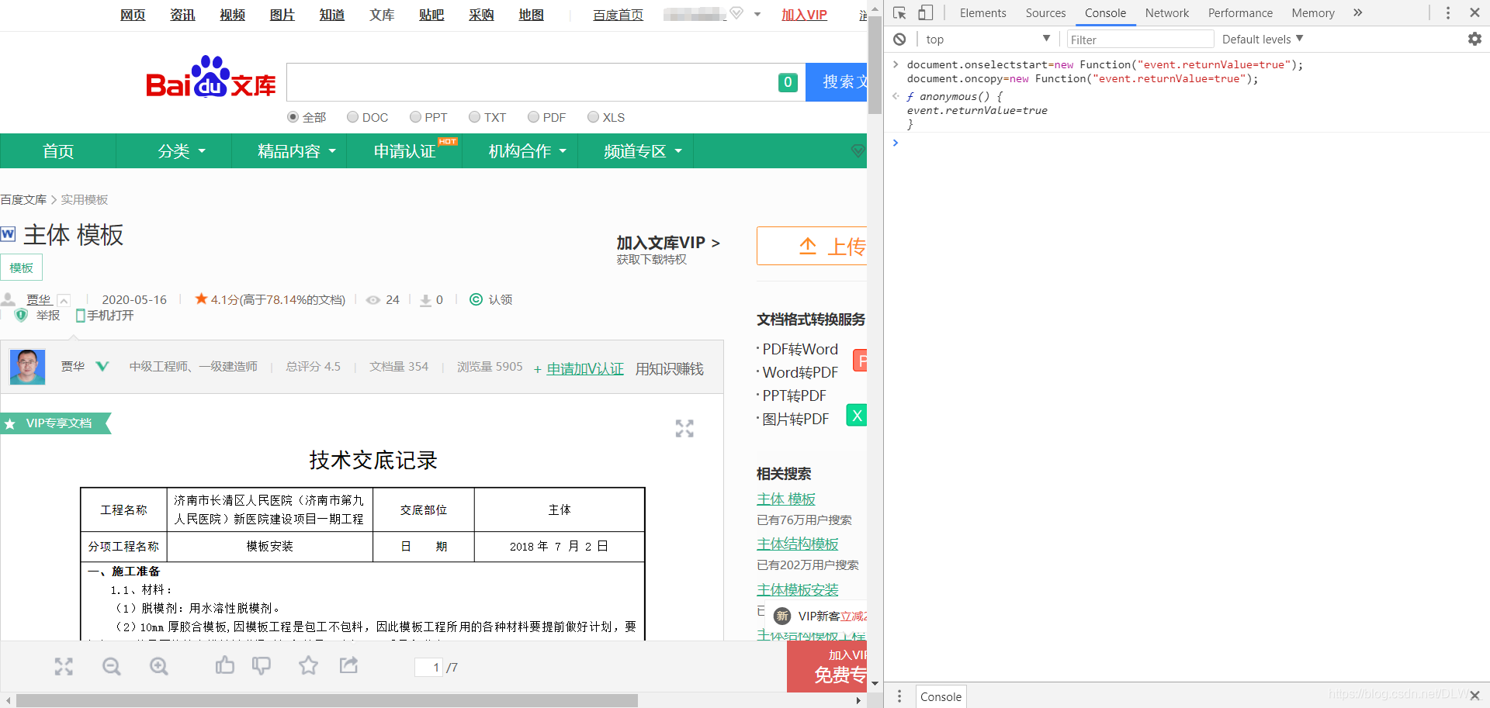Click the green X Excel conversion icon
The image size is (1490, 708).
pyautogui.click(x=857, y=415)
